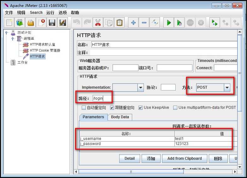Collapse the 测试计划 tree expander handle
Viewport: 247px width, 178px height.
pos(6,33)
